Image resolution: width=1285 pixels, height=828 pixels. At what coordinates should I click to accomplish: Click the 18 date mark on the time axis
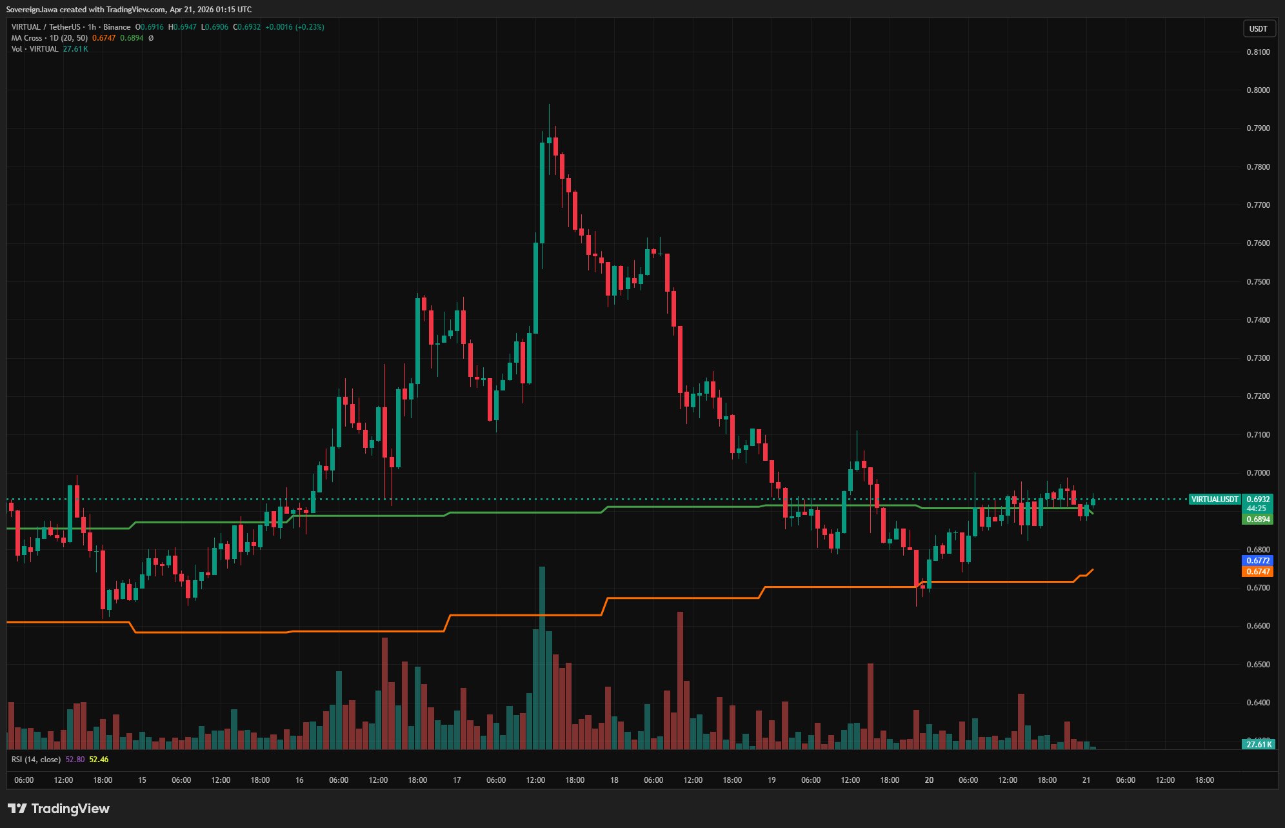click(x=614, y=780)
